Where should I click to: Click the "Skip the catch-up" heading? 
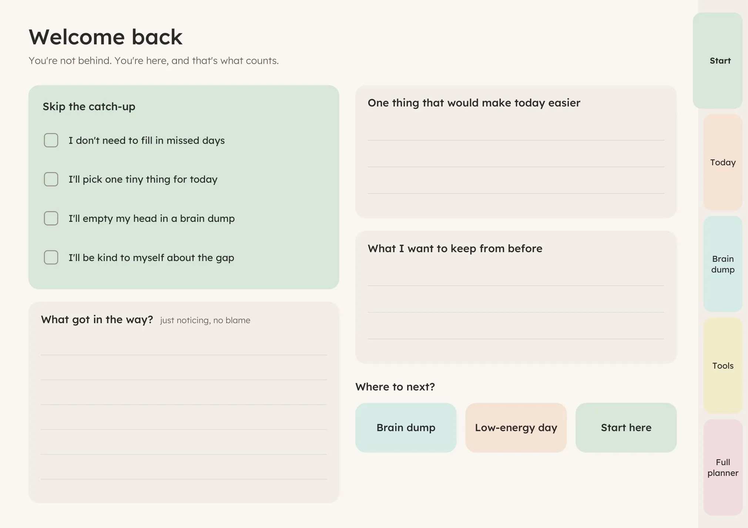point(89,106)
